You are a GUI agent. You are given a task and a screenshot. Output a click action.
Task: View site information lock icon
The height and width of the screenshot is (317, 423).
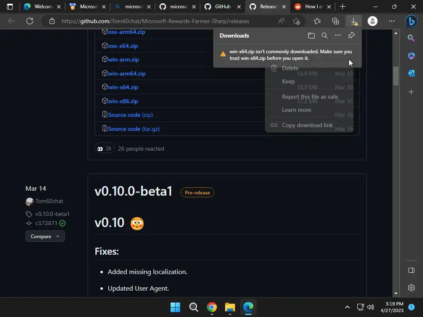pyautogui.click(x=52, y=21)
